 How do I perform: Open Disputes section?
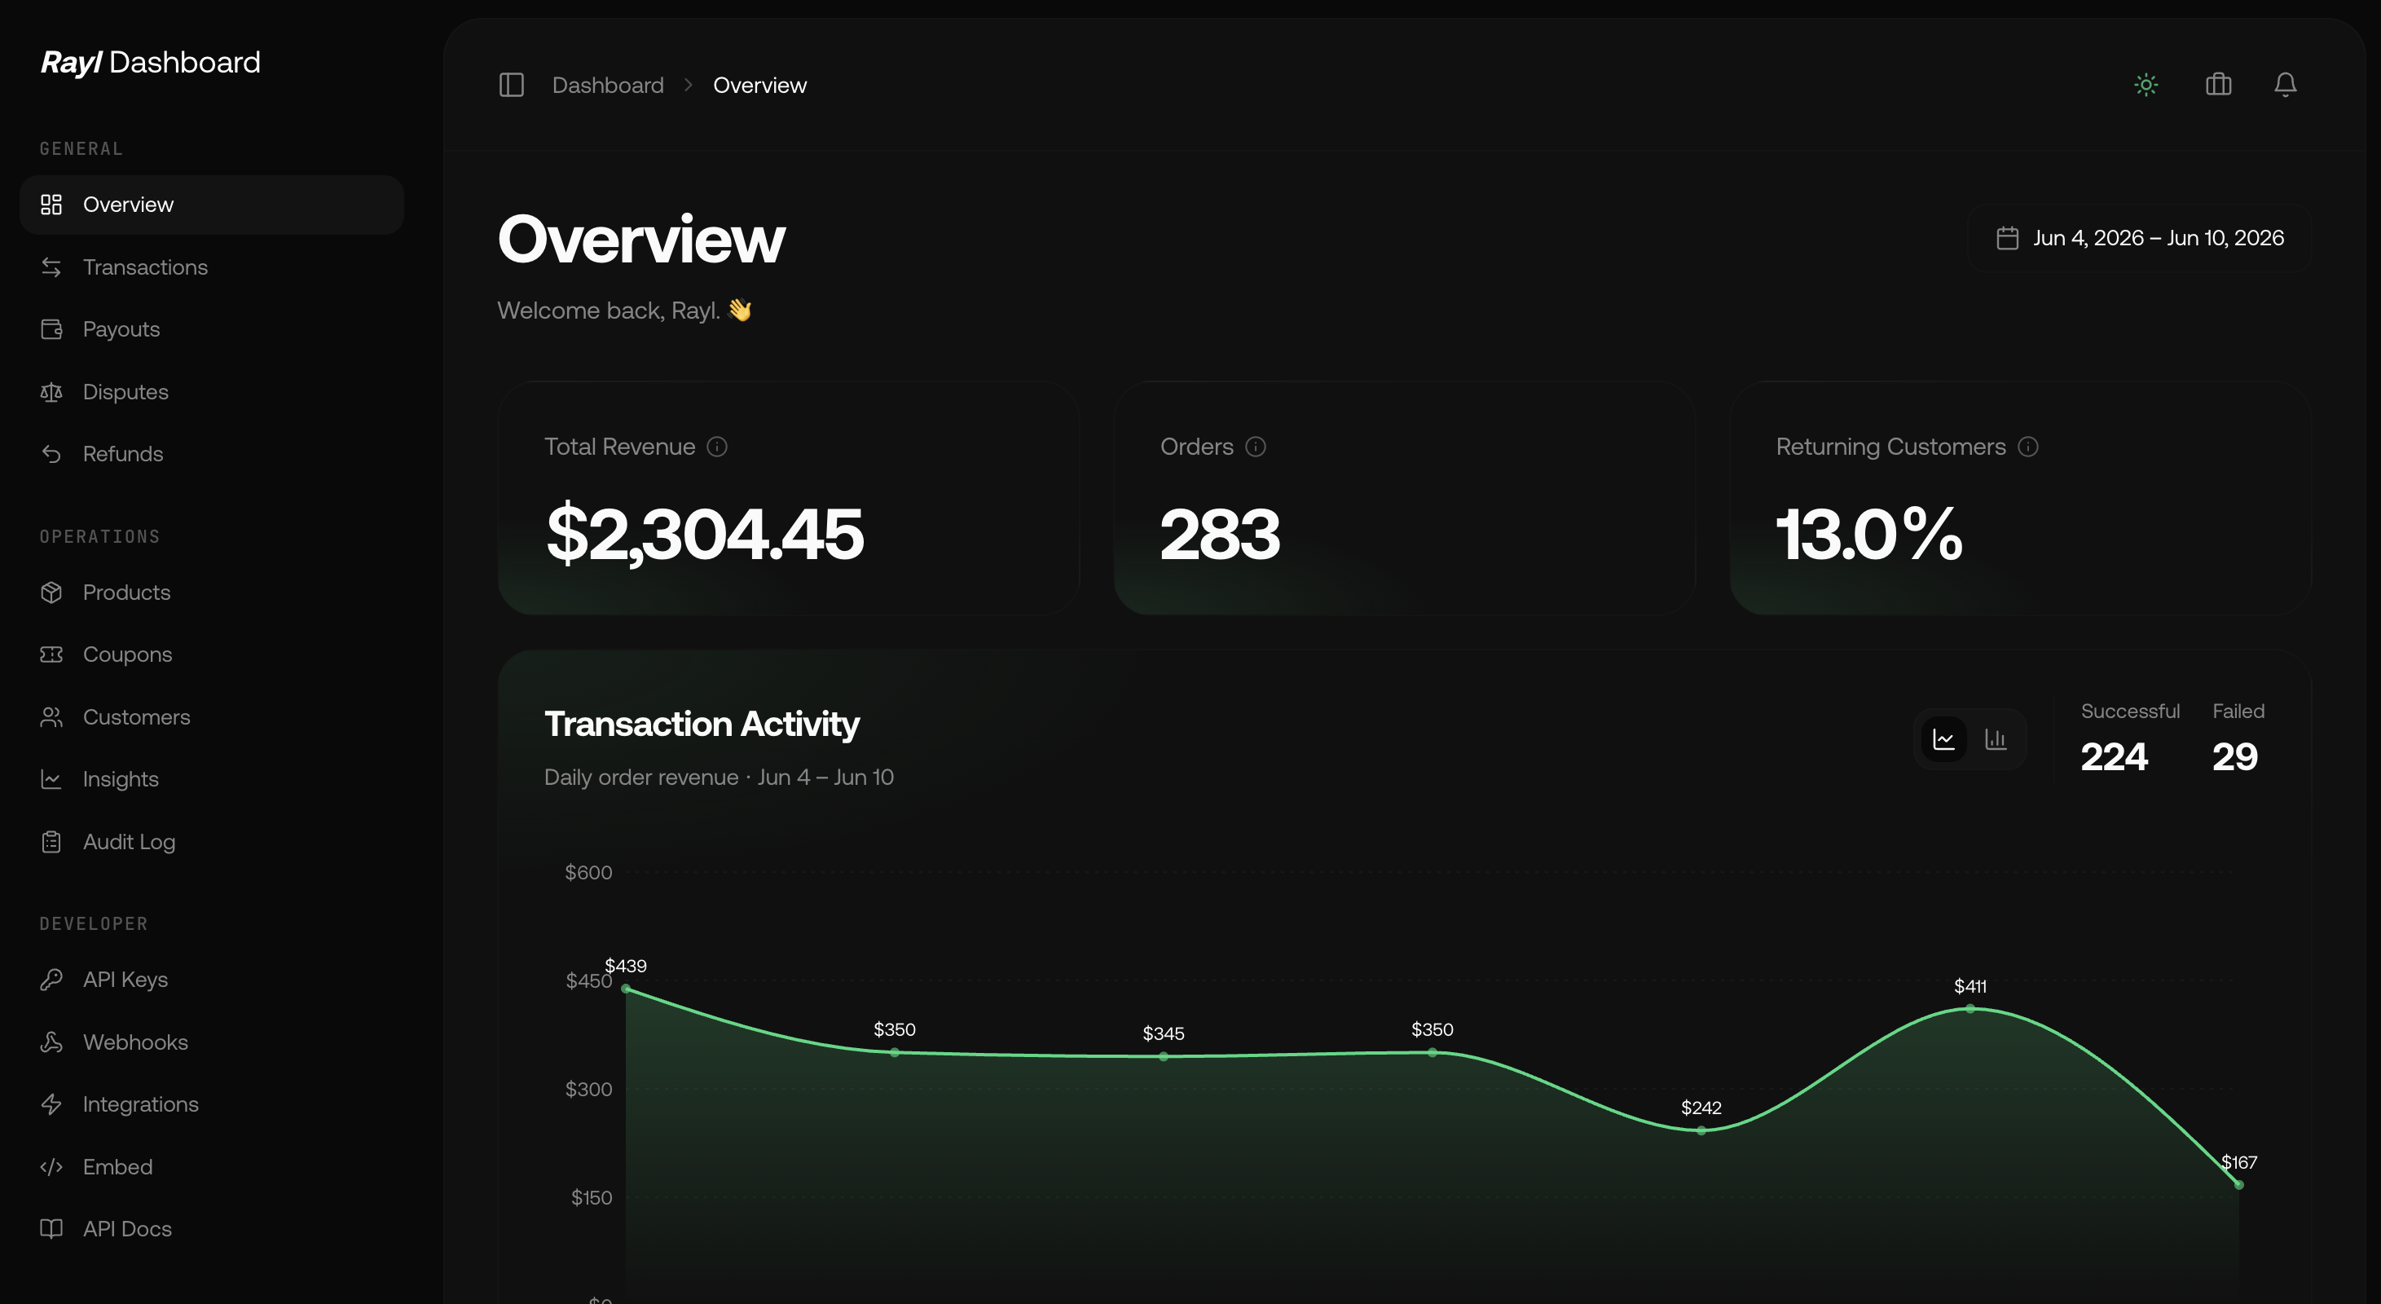[x=125, y=392]
